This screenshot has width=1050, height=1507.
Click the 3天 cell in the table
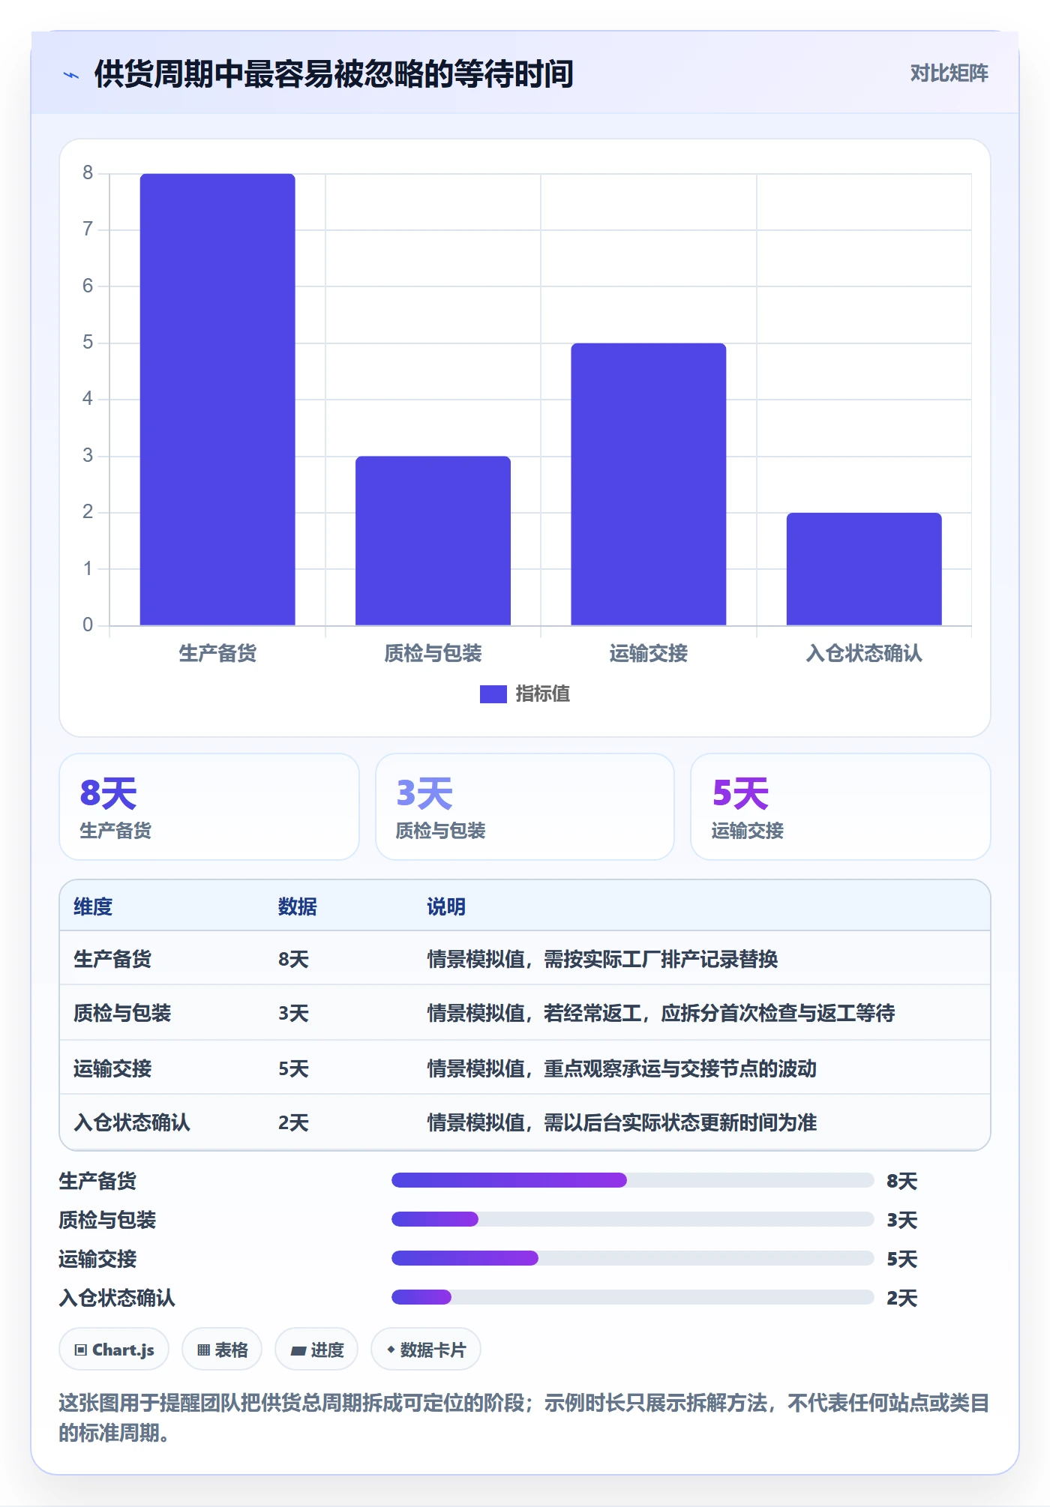tap(294, 1014)
